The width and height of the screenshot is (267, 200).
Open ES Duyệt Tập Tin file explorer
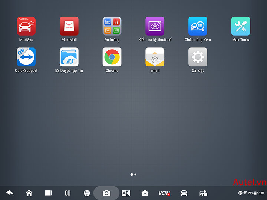pos(69,57)
